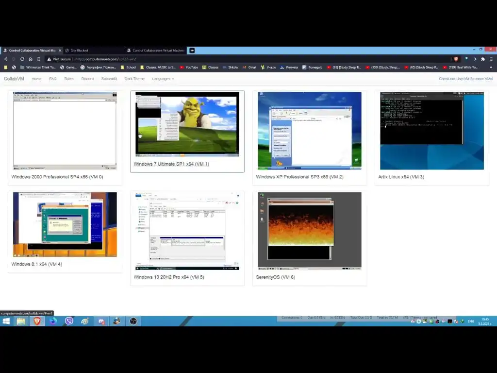The height and width of the screenshot is (373, 497).
Task: Open the browser extensions puzzle icon
Action: [x=483, y=59]
